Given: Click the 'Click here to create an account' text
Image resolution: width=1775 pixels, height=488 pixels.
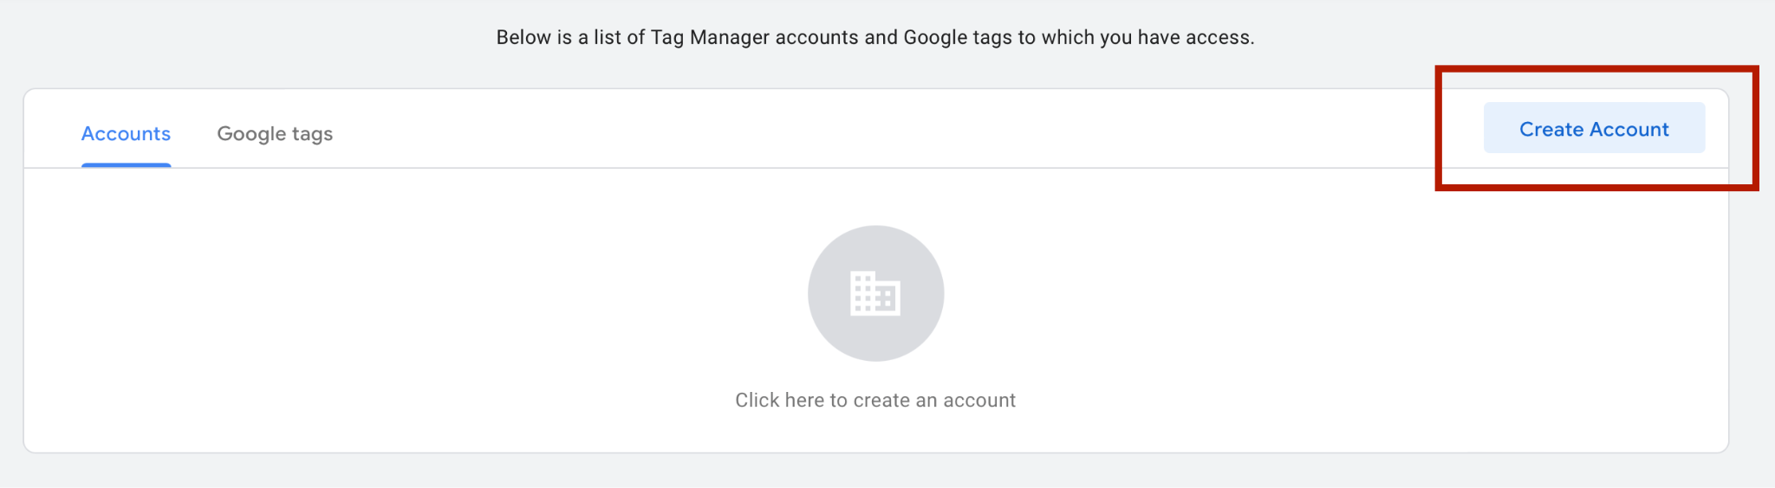Looking at the screenshot, I should [x=875, y=400].
